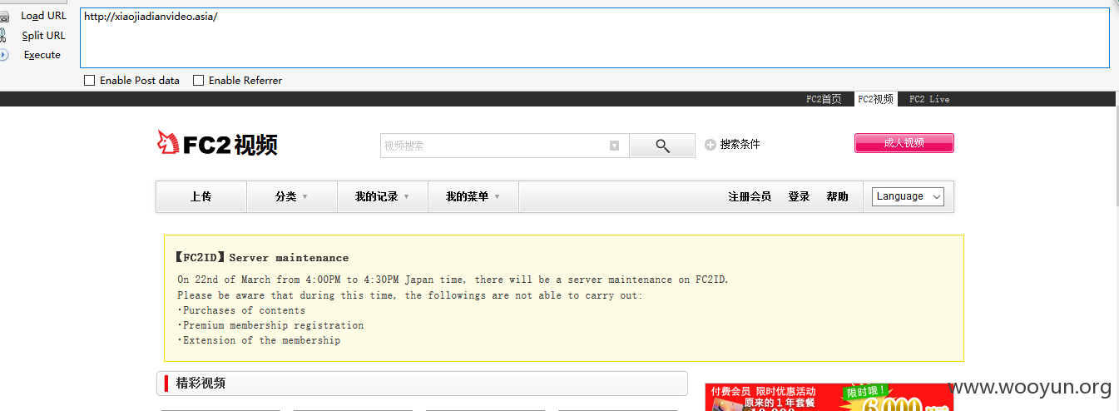Screen dimensions: 1119x411
Task: Expand the 我的记录 dropdown menu
Action: point(382,197)
